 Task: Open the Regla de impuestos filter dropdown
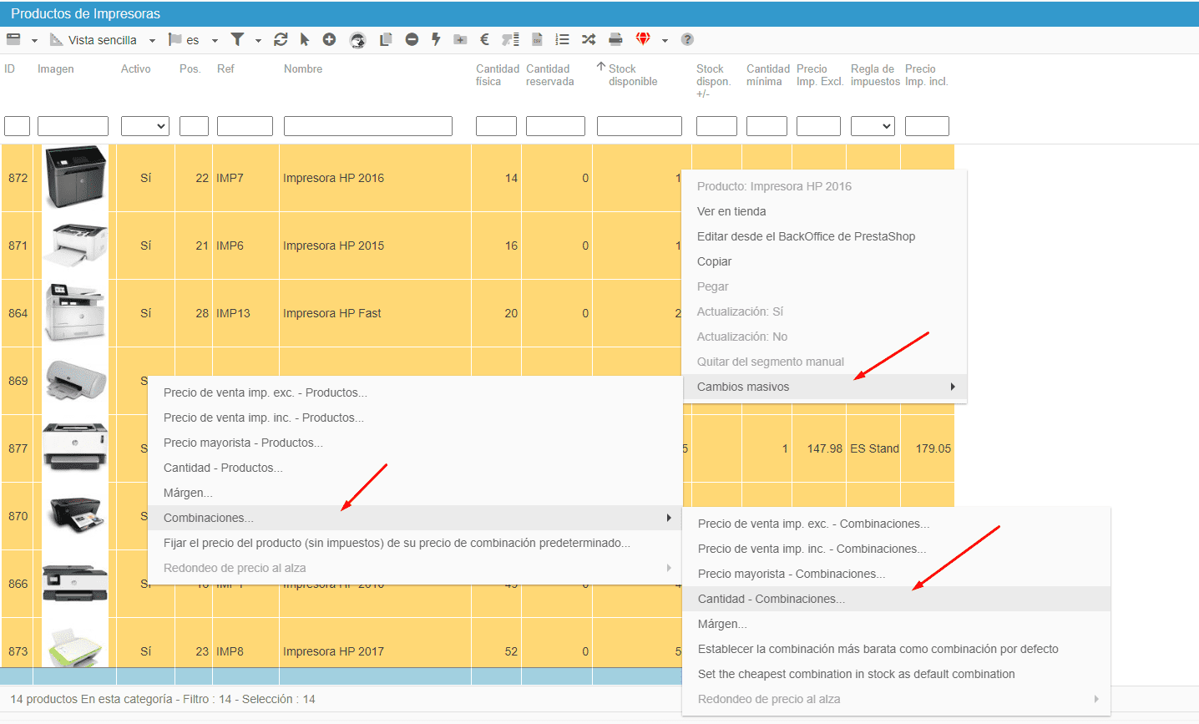tap(873, 126)
